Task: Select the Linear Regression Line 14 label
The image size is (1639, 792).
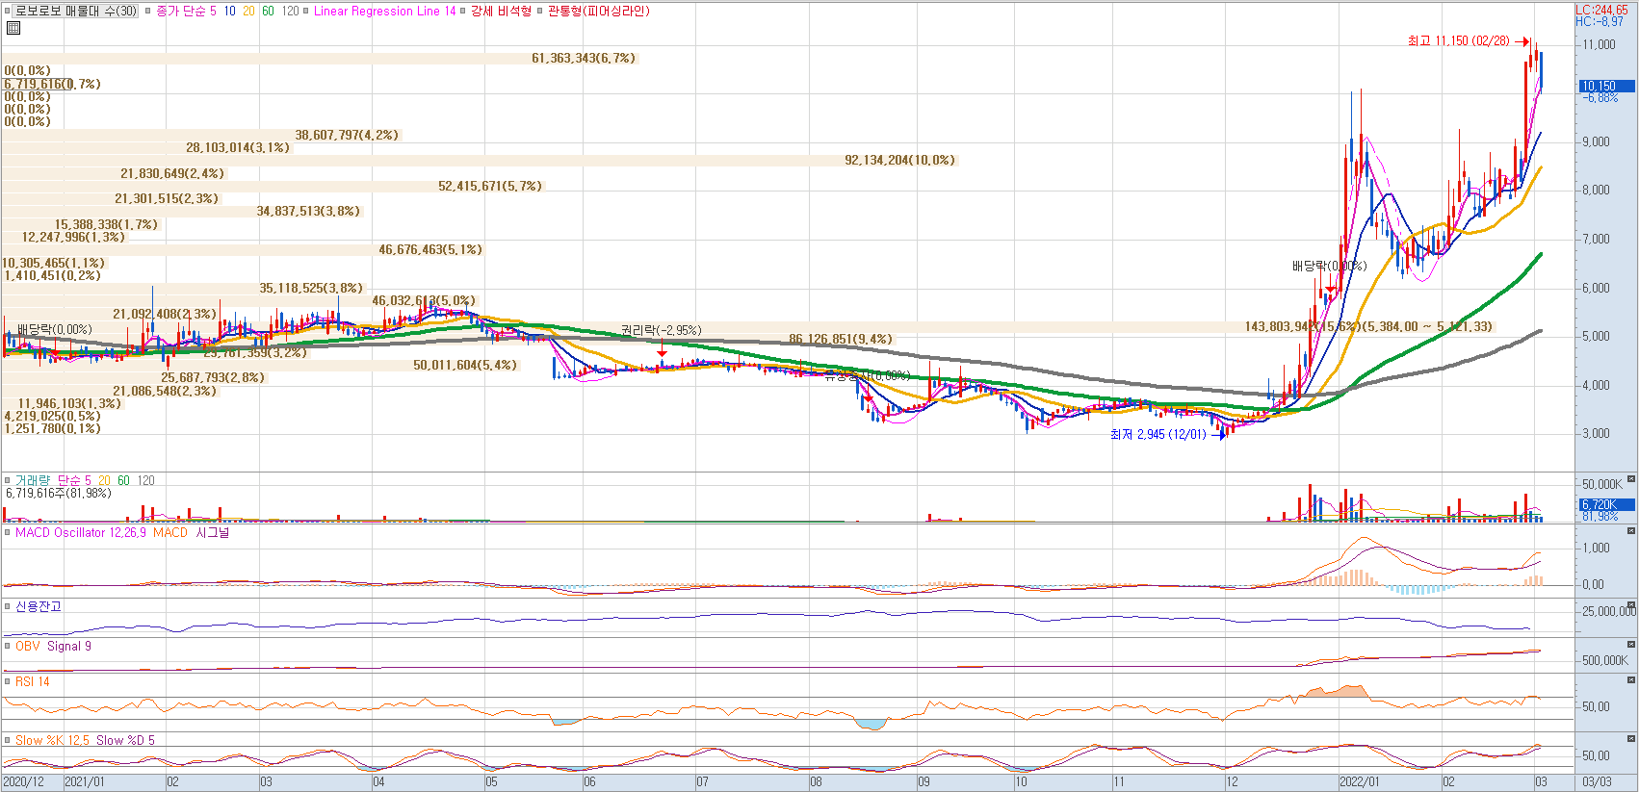Action: tap(384, 12)
